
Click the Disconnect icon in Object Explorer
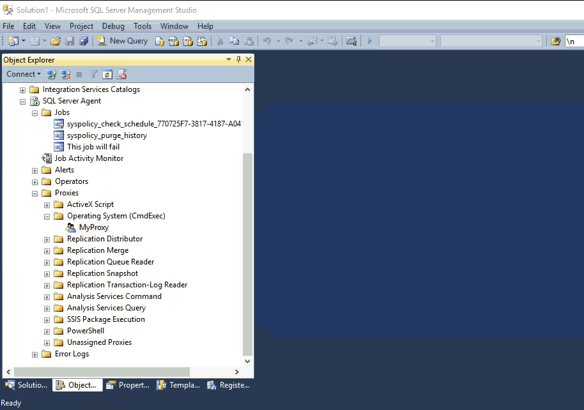tap(65, 74)
